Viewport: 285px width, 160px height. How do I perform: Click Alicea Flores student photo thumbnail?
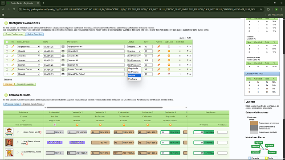pos(9,132)
